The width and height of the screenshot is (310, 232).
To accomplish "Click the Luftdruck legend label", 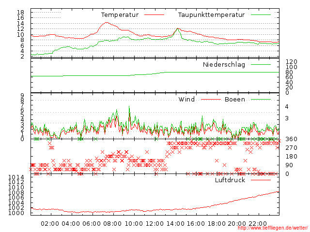I will 230,180.
